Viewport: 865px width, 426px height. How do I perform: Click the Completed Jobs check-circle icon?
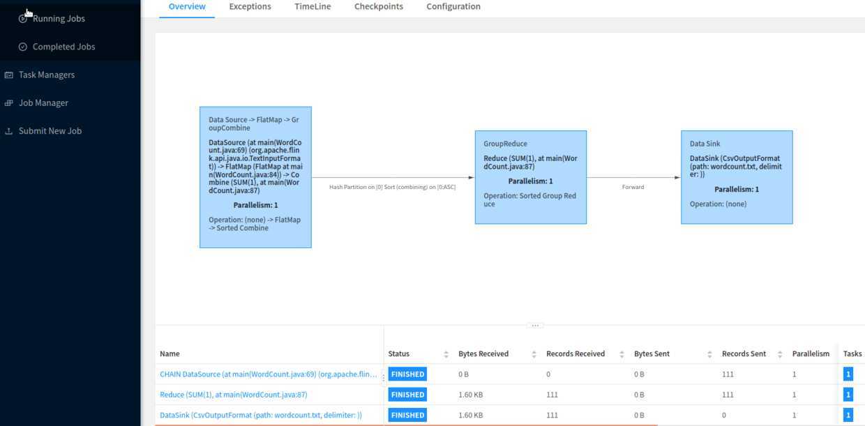tap(23, 47)
